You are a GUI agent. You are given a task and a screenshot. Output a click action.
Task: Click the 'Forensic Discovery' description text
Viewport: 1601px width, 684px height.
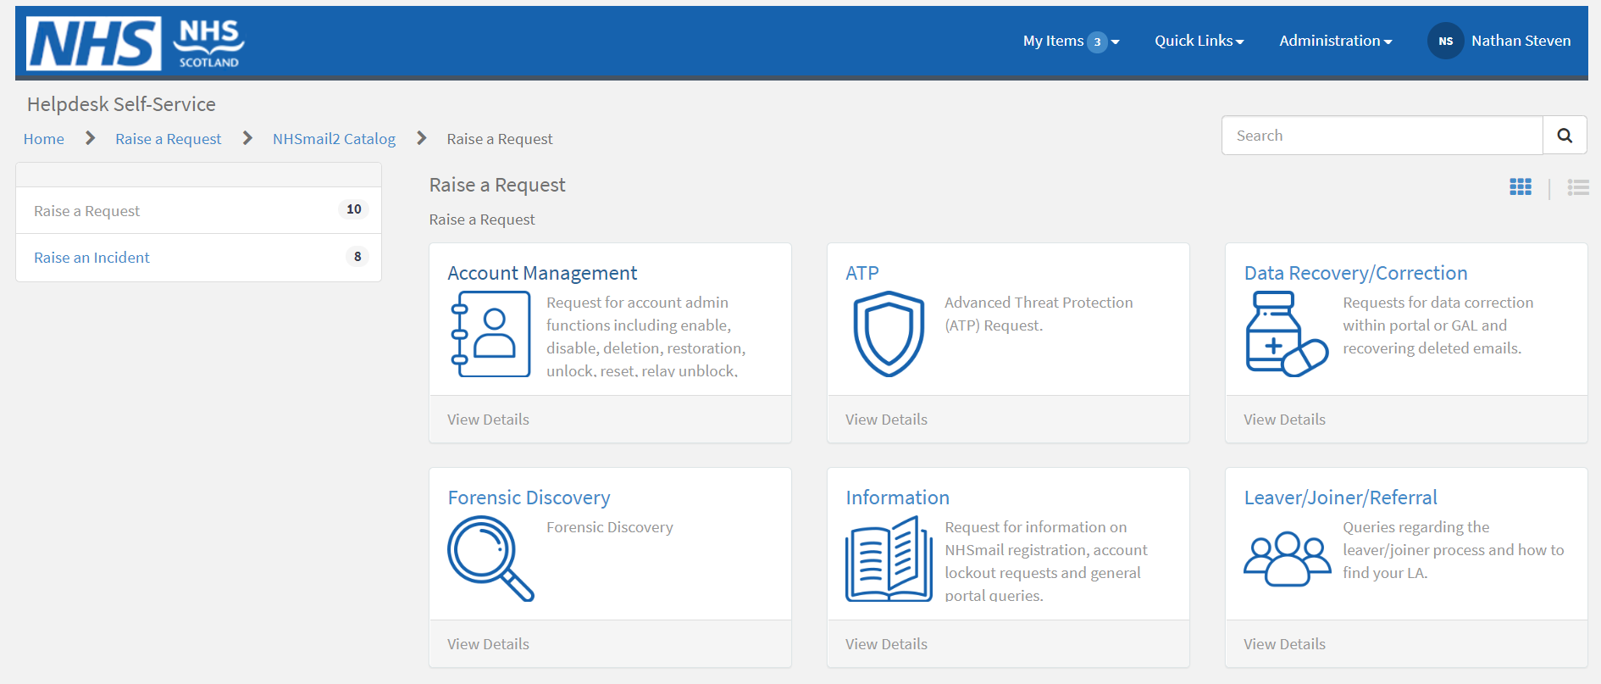click(610, 527)
